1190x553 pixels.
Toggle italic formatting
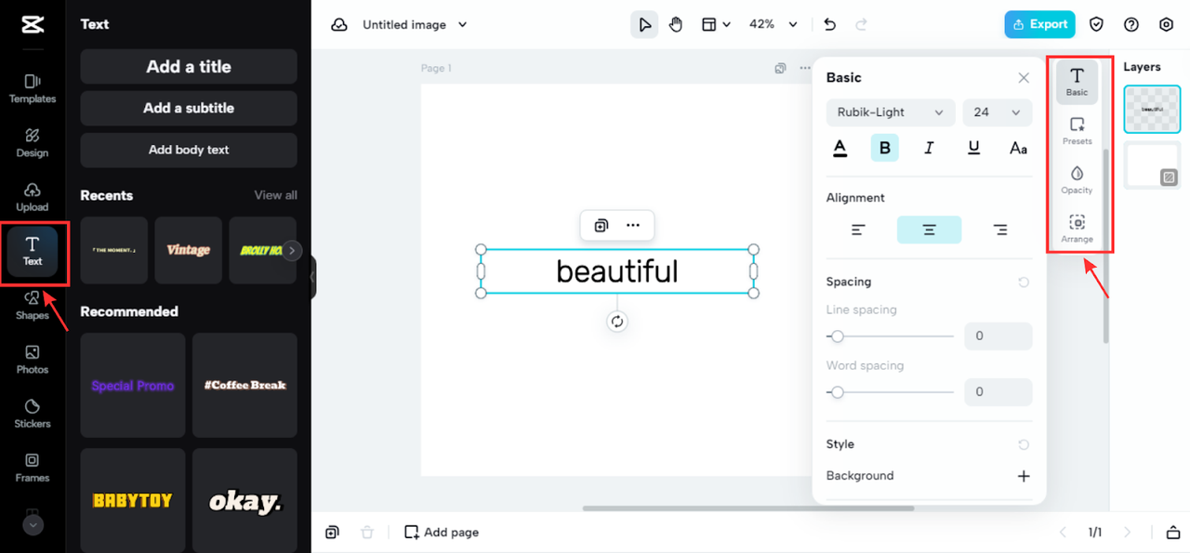[929, 148]
